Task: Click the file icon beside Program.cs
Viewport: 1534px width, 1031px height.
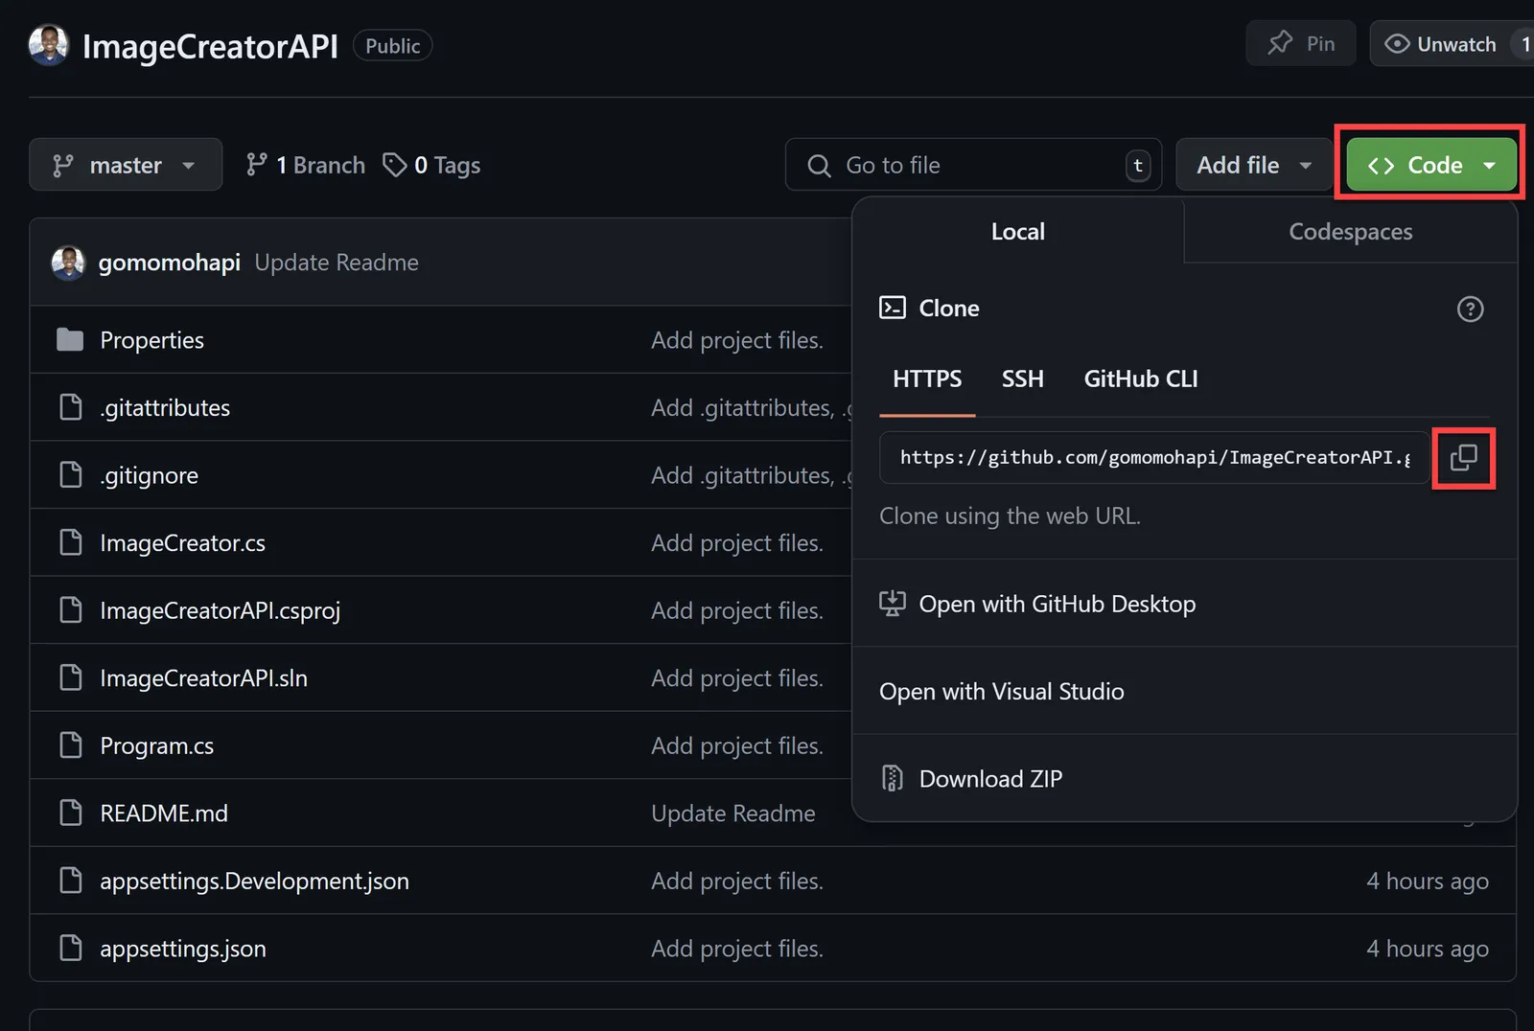Action: coord(71,745)
